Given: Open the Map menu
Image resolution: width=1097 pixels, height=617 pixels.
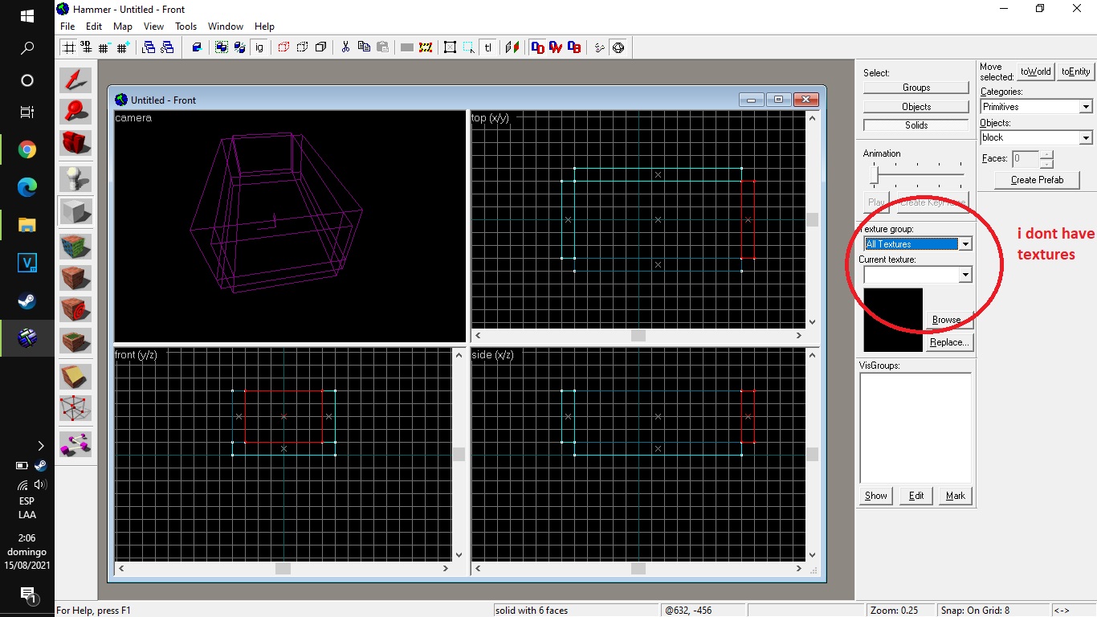Looking at the screenshot, I should 123,26.
